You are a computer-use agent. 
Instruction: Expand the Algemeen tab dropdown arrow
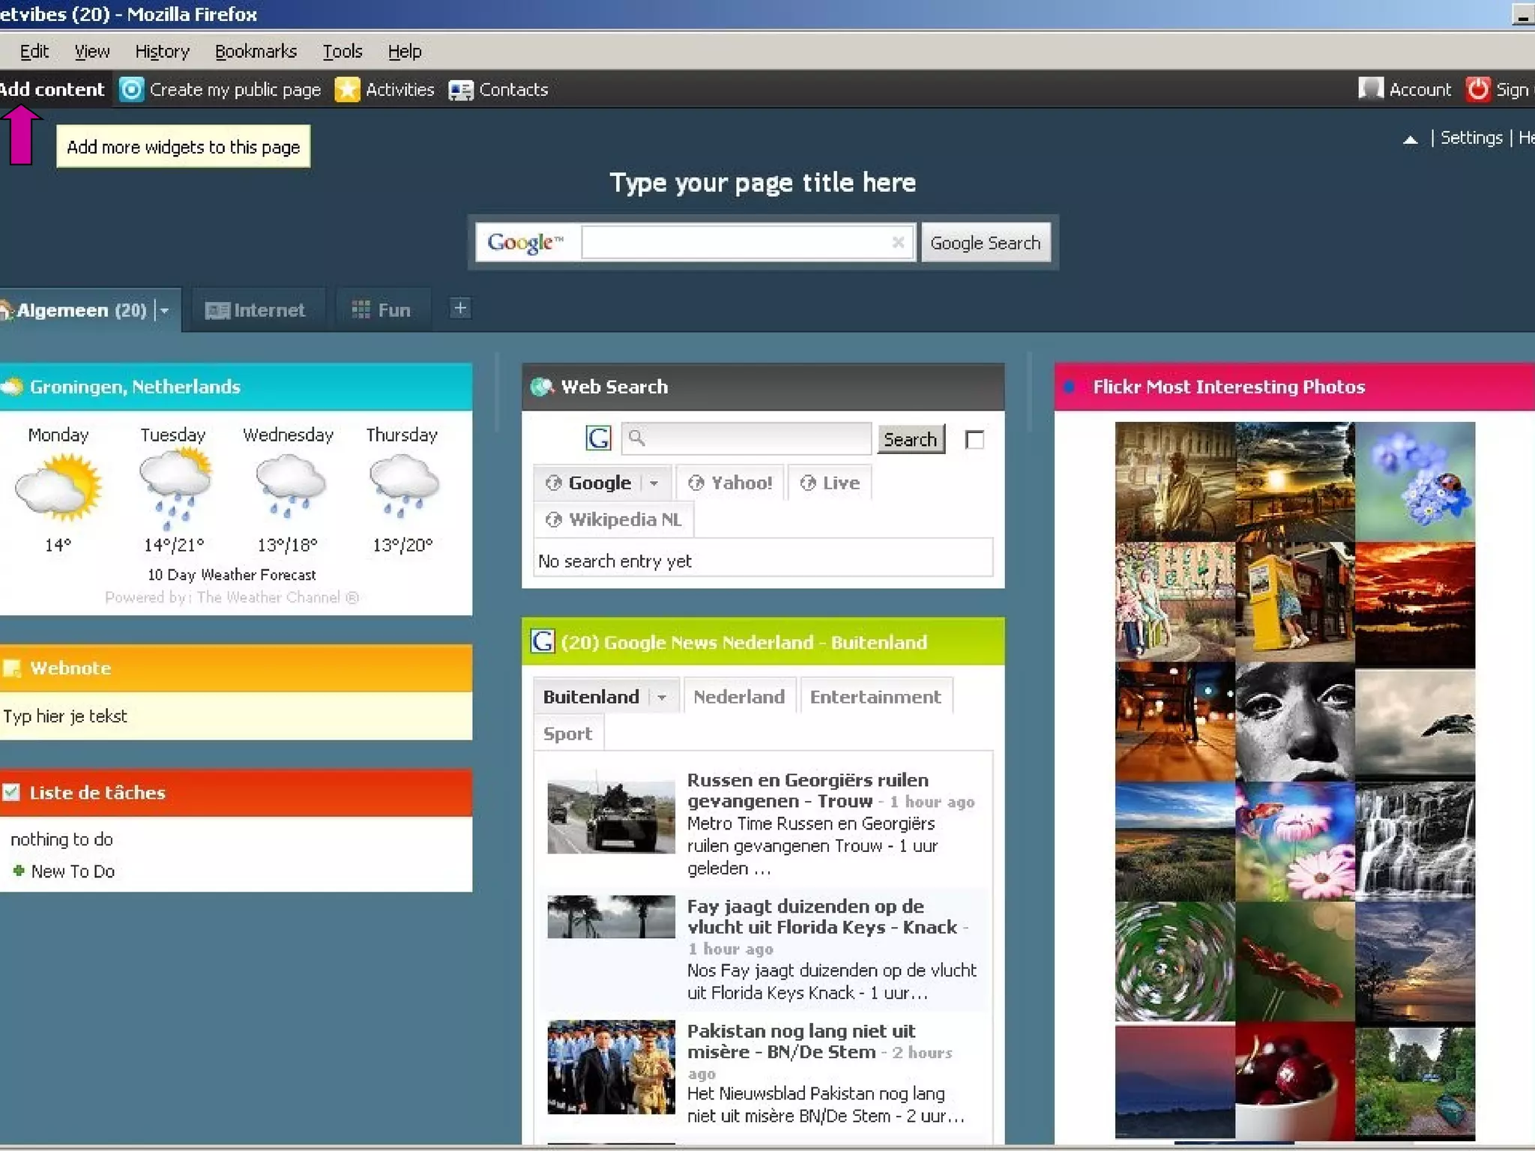point(164,310)
